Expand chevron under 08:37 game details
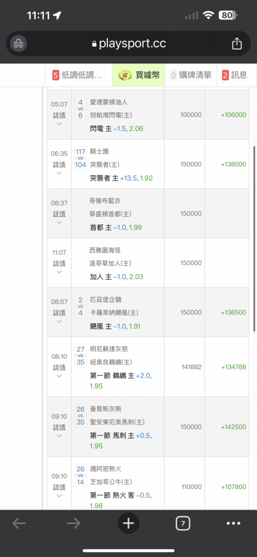257x557 pixels. click(60, 222)
